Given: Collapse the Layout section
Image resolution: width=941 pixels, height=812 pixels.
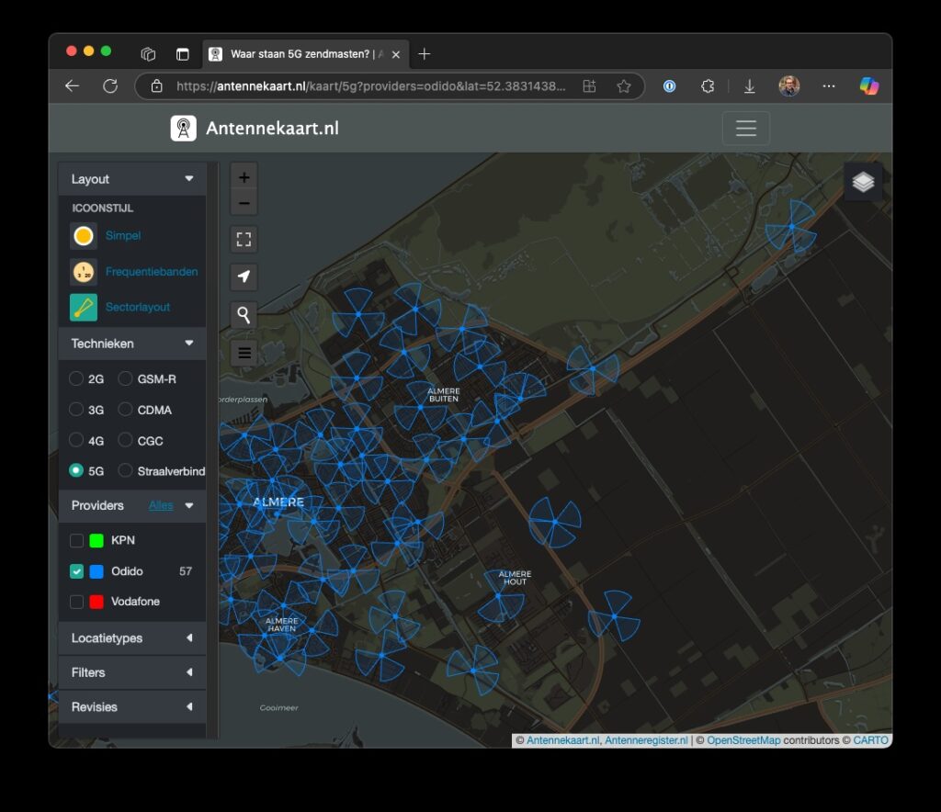Looking at the screenshot, I should pyautogui.click(x=189, y=179).
